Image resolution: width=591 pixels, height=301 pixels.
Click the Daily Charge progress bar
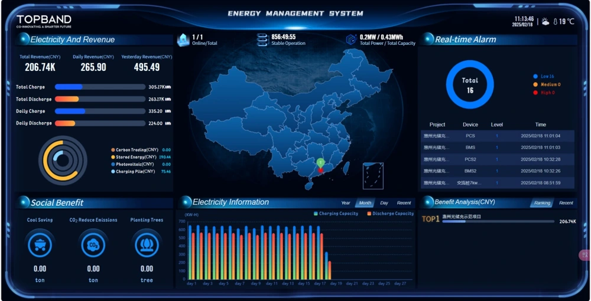(100, 111)
